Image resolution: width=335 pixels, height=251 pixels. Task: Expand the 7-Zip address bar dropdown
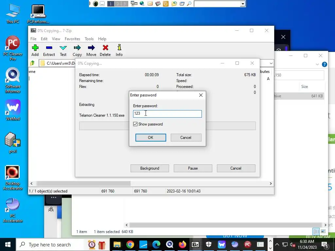271,63
